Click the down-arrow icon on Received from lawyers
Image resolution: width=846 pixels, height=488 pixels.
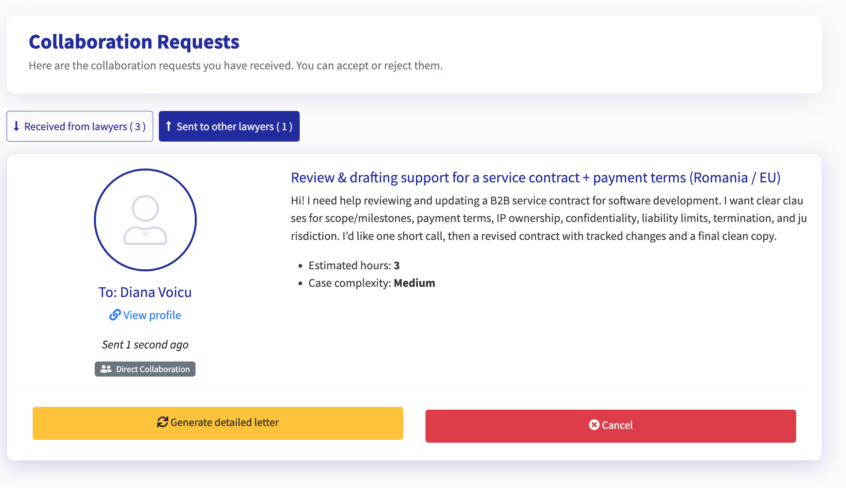tap(16, 126)
